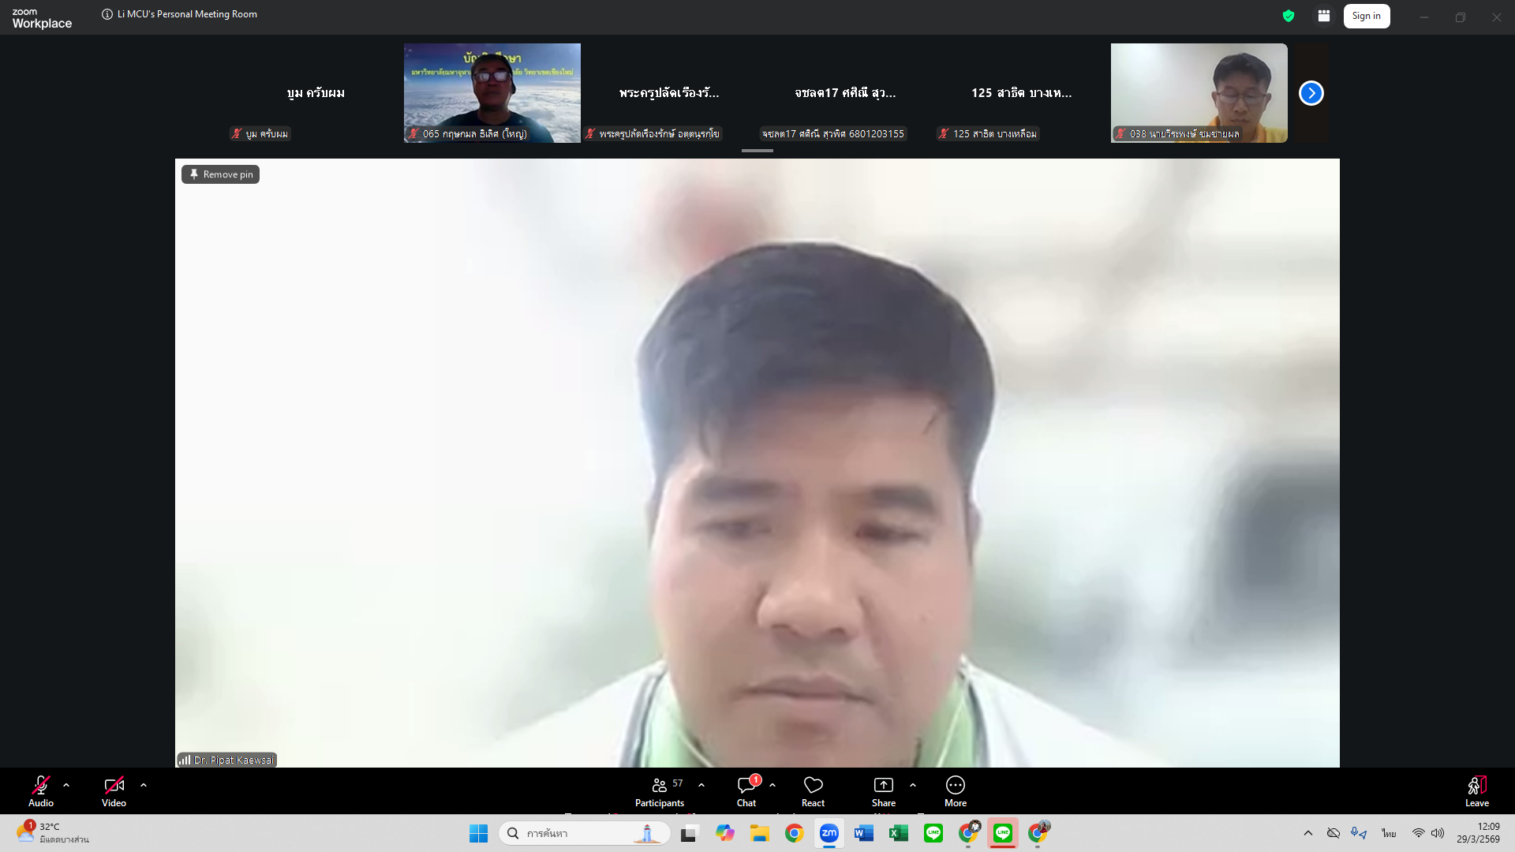Expand audio settings arrow
This screenshot has width=1515, height=852.
66,785
